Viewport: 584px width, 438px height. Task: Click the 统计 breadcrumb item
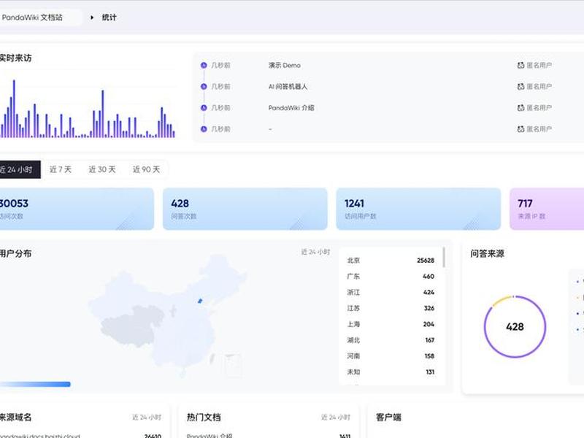[109, 18]
